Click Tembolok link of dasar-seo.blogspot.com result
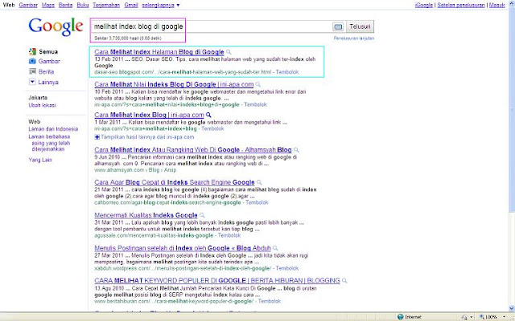 [x=287, y=72]
